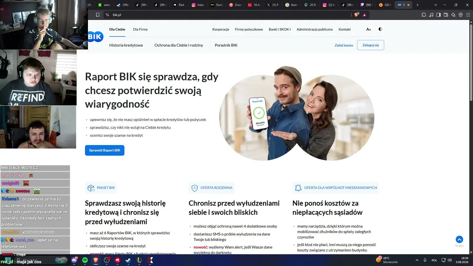Open Spotify from the taskbar
This screenshot has height=266, width=473.
tap(85, 260)
